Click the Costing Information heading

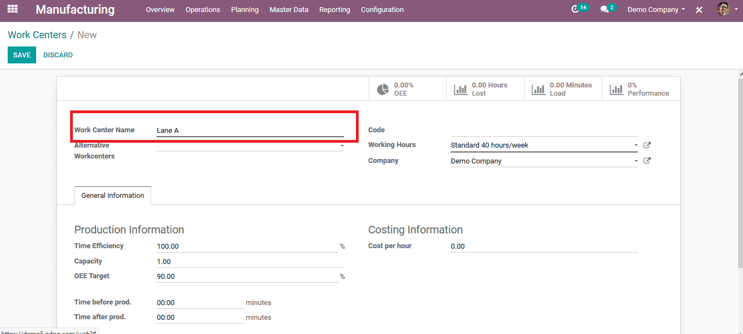[x=416, y=230]
